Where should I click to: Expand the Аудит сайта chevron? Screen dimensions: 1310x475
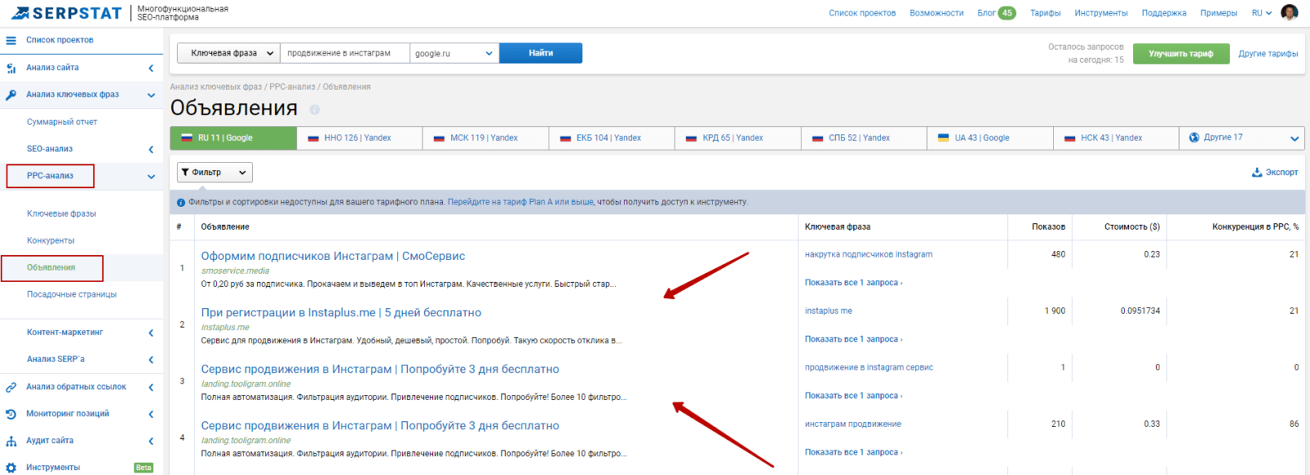(151, 441)
